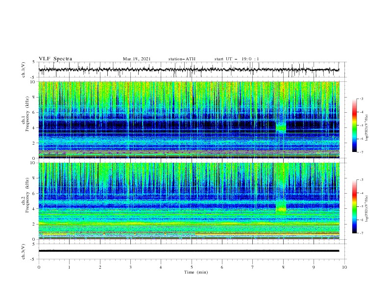
Task: Click the "8" kHz tick on ch.1 frequency axis
Action: 35,97
